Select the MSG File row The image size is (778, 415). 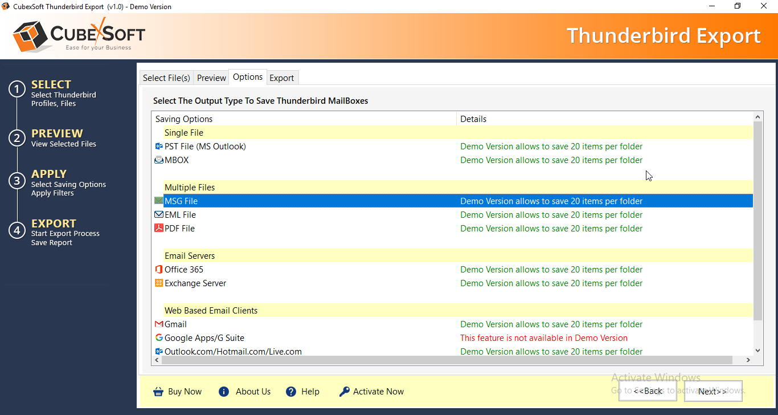coord(453,201)
